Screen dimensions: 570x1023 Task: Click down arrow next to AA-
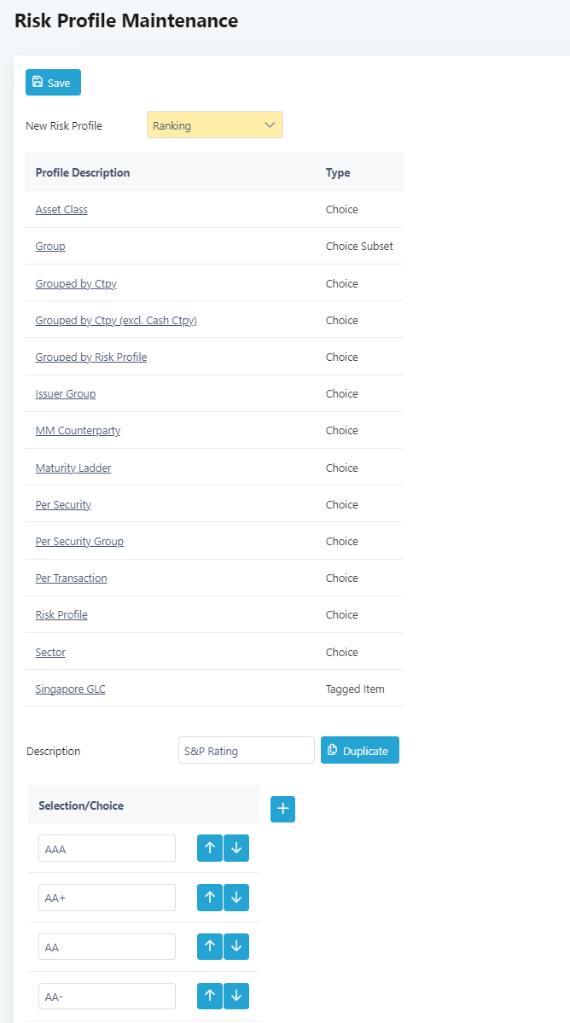(236, 997)
